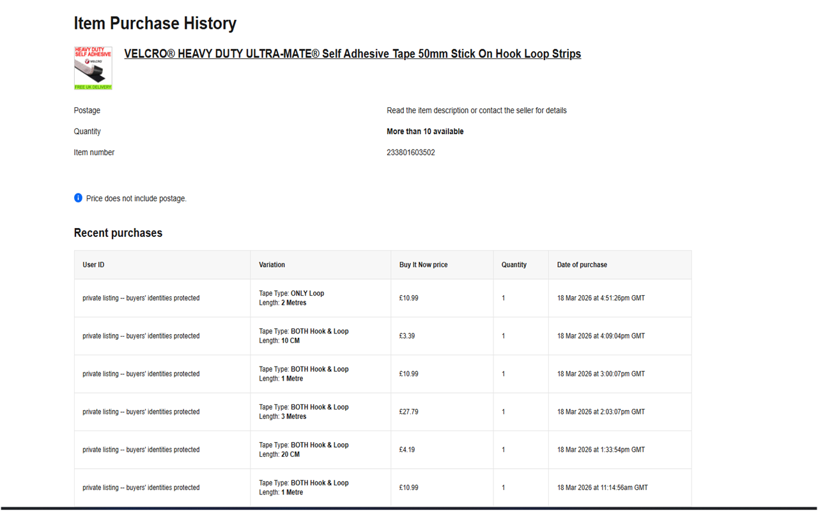Click the date '18 Mar 2026 at 4:09:04pm GMT'
This screenshot has height=511, width=818.
[x=601, y=336]
